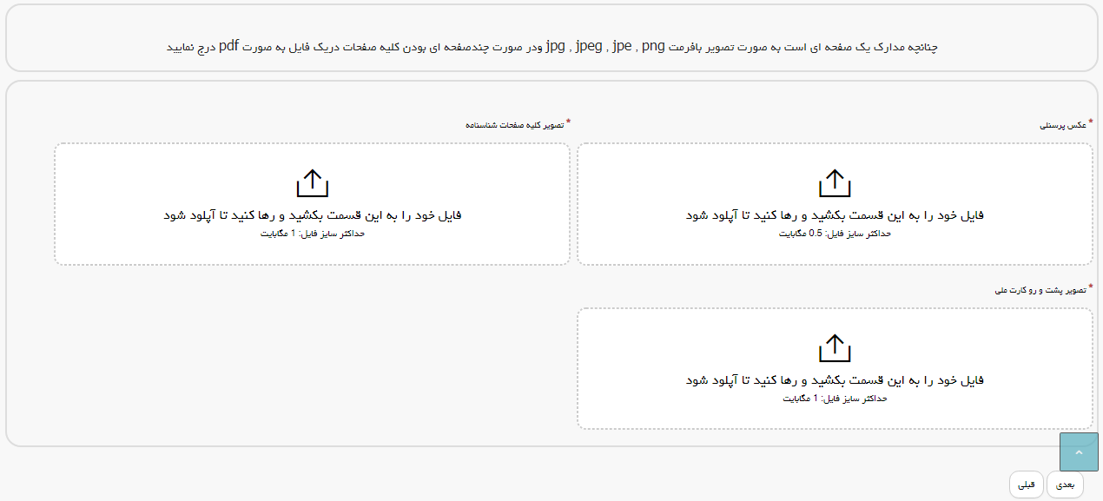Screen dimensions: 1103x501
Task: Click the 'jpg , jpeg , jpe , png' format text
Action: tap(604, 46)
